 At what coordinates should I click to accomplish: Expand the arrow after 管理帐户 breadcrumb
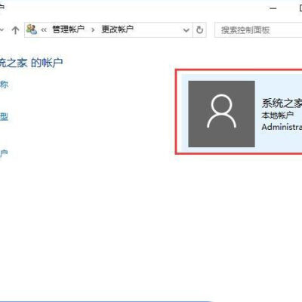pyautogui.click(x=93, y=30)
